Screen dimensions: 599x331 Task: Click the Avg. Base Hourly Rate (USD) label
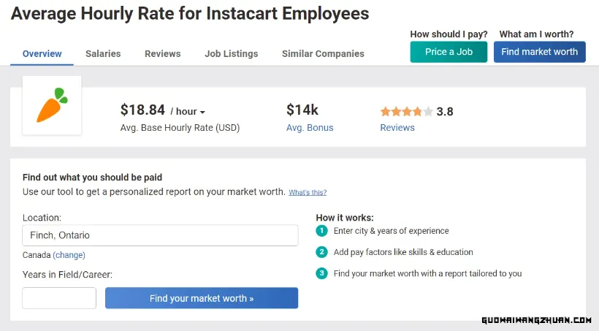[x=180, y=128]
